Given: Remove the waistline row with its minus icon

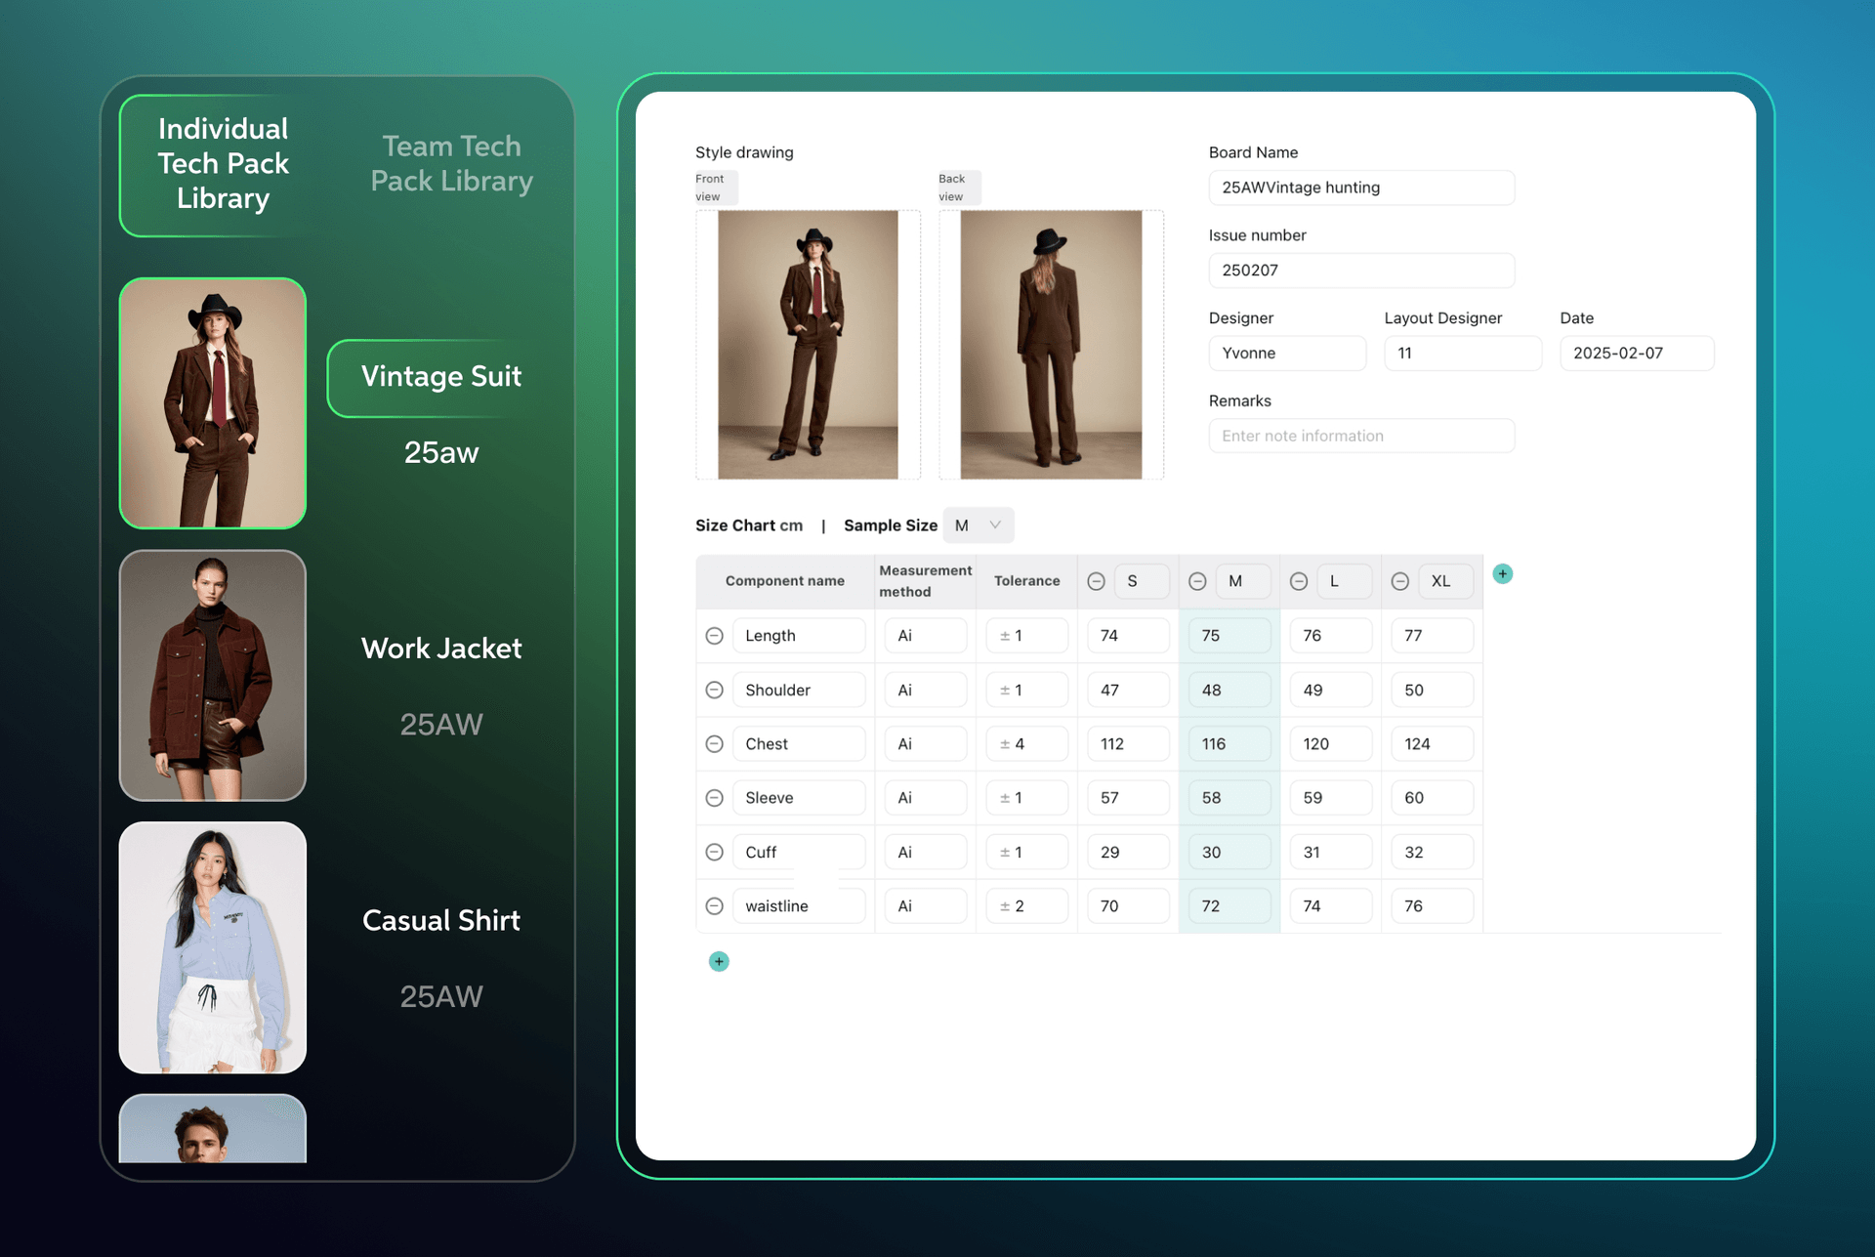Looking at the screenshot, I should [x=714, y=906].
